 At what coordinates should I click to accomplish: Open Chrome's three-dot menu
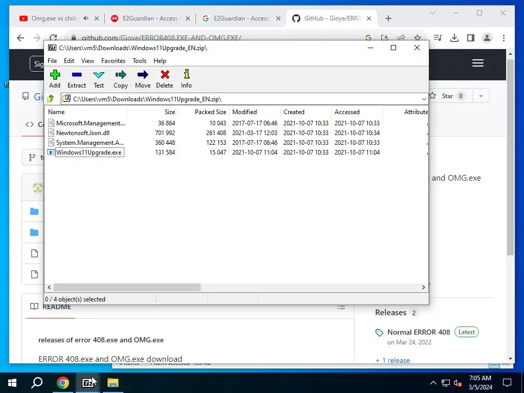pos(504,38)
